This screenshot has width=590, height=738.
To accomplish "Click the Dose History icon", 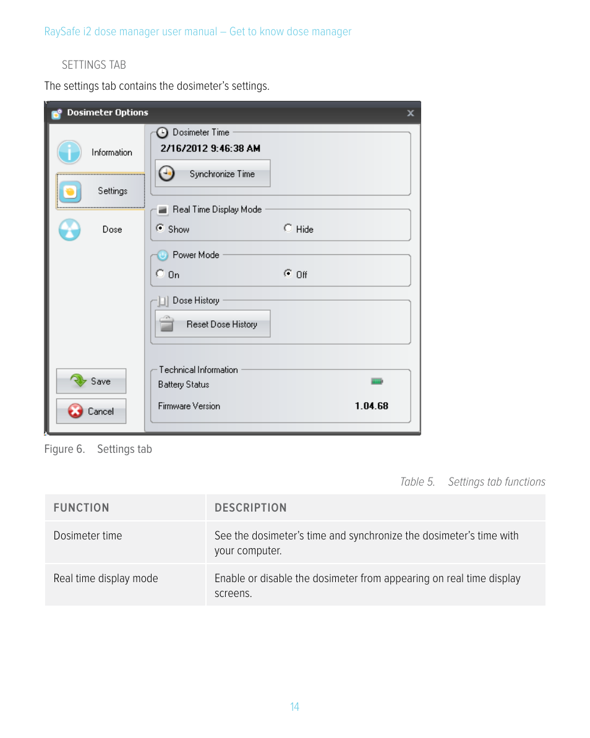I will [x=163, y=301].
